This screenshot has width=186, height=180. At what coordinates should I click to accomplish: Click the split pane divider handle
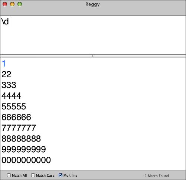[92, 56]
